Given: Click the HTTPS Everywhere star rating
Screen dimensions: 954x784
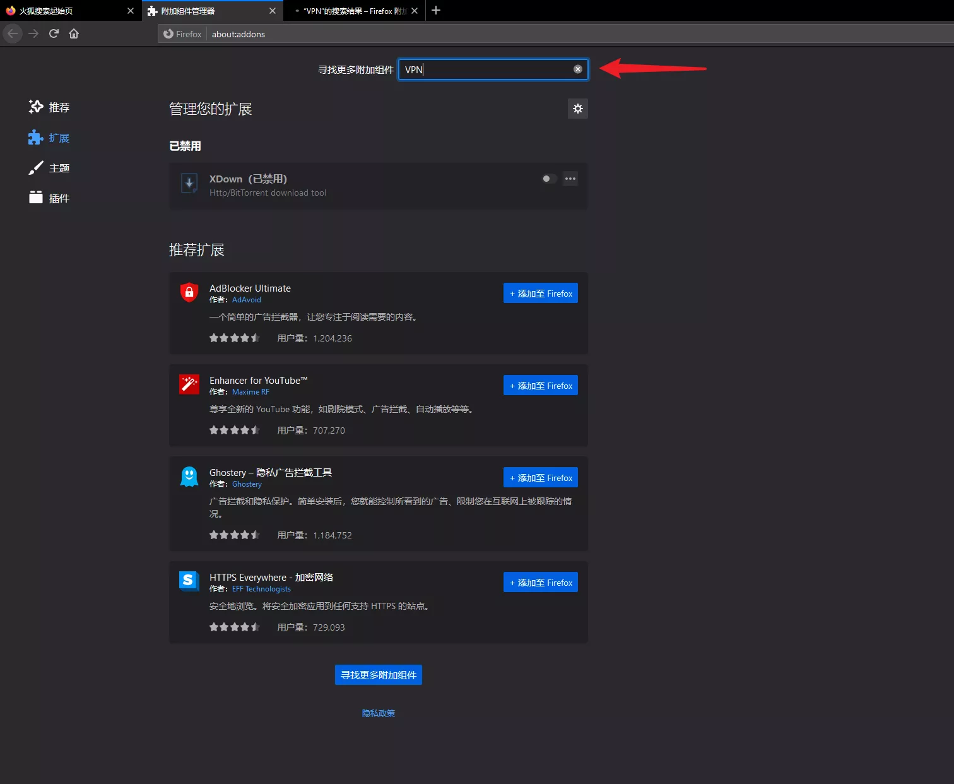Looking at the screenshot, I should pos(235,627).
